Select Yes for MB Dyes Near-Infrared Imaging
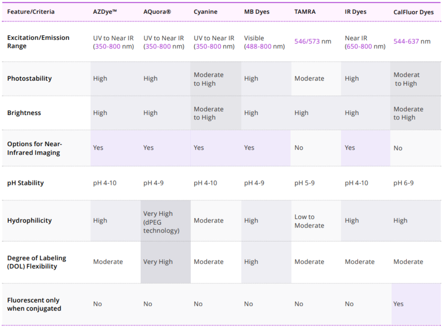The height and width of the screenshot is (328, 444). tap(249, 147)
